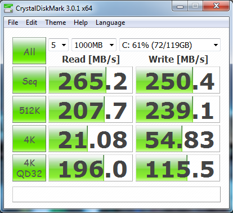Open the 1000MB test size dropdown

[94, 45]
